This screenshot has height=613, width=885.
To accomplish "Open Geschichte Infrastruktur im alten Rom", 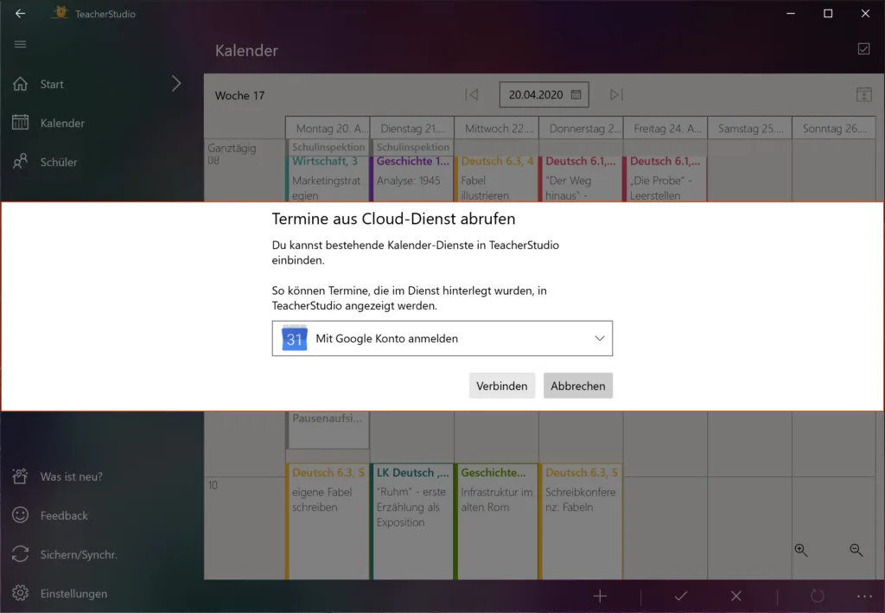I will coord(497,521).
